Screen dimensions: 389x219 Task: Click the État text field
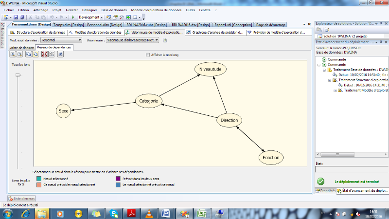pyautogui.click(x=352, y=169)
